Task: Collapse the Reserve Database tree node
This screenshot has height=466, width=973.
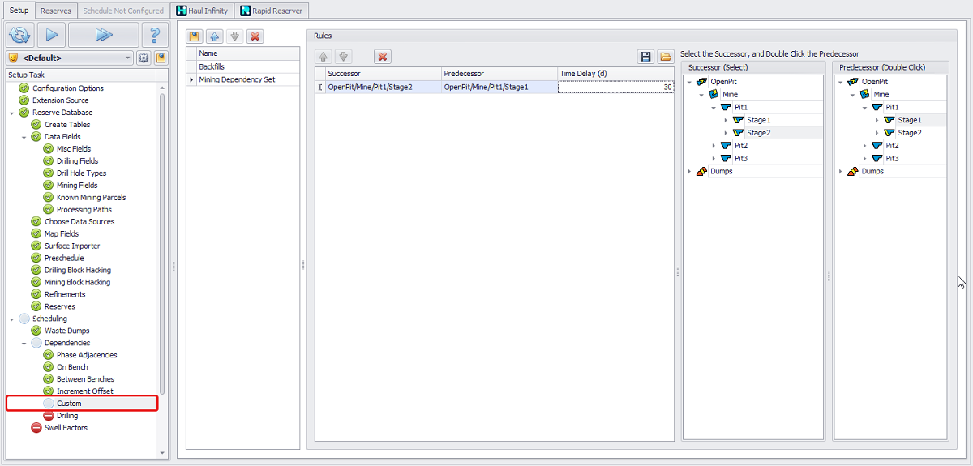Action: click(12, 113)
